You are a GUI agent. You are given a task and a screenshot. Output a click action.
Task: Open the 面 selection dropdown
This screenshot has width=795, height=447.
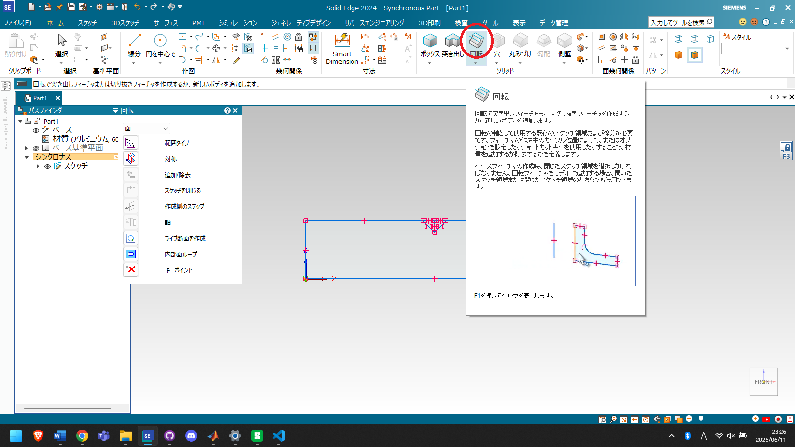pyautogui.click(x=147, y=129)
